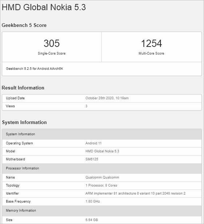Click the Topology value 1 Processor, 8 Cores
Screen dimensions: 204x224
tap(101, 185)
